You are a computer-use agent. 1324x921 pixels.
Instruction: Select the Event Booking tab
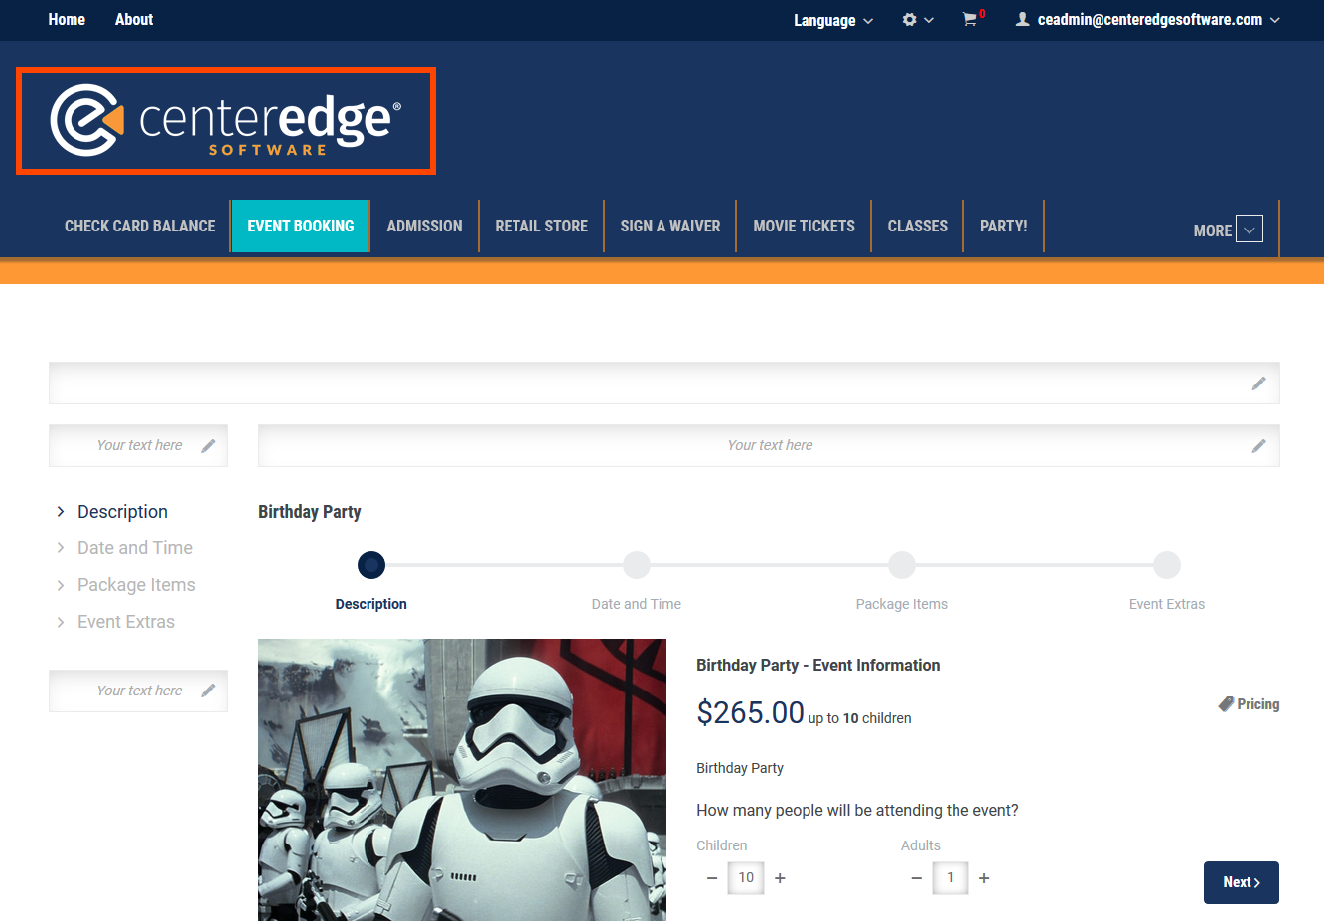click(301, 227)
